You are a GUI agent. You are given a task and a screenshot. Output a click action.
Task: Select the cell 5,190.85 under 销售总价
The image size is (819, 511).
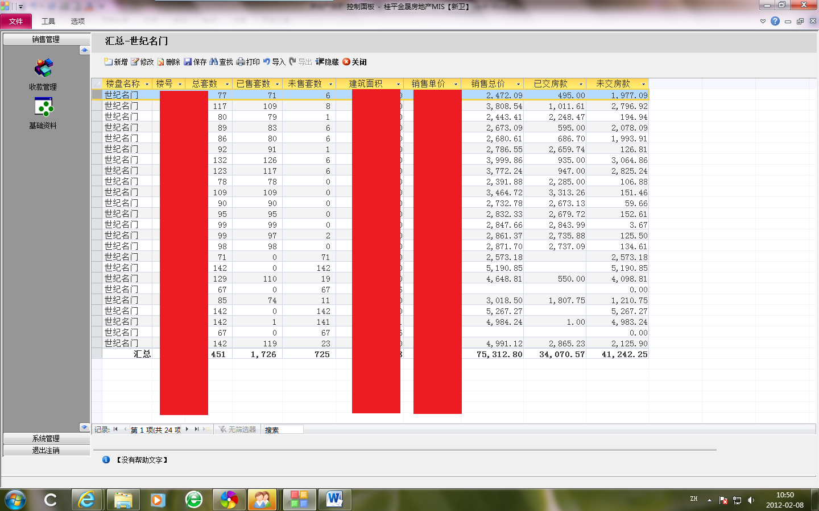point(493,268)
